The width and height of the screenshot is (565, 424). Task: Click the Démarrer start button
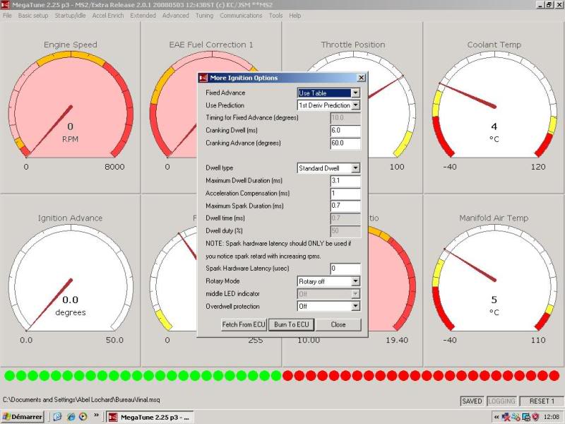coord(23,417)
